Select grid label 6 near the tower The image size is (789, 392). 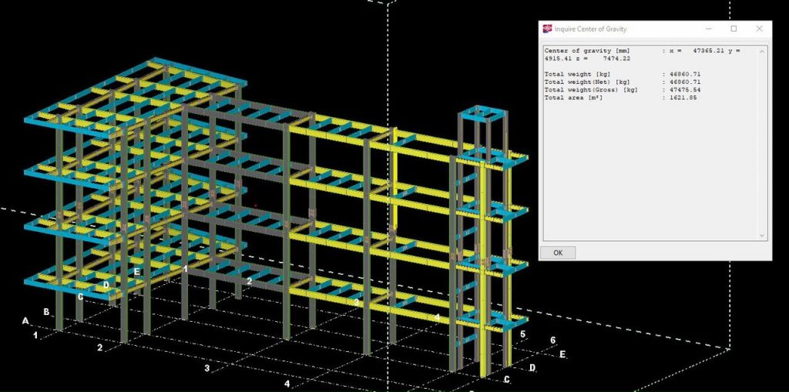552,340
